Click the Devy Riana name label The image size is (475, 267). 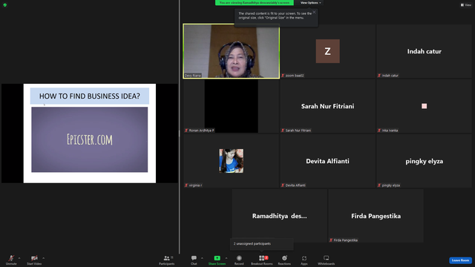click(193, 76)
